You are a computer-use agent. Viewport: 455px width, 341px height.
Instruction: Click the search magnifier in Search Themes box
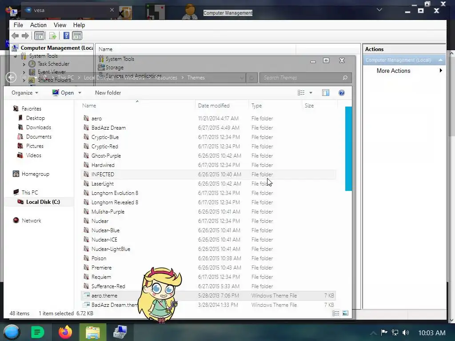(345, 78)
